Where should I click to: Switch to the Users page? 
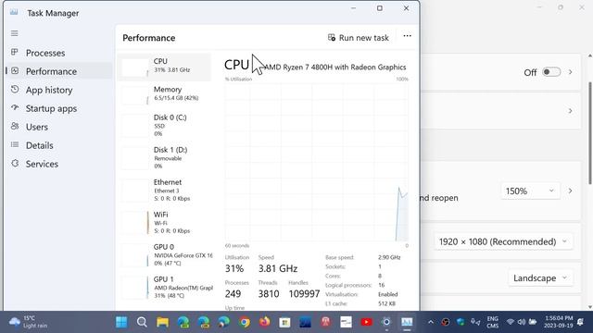tap(59, 127)
